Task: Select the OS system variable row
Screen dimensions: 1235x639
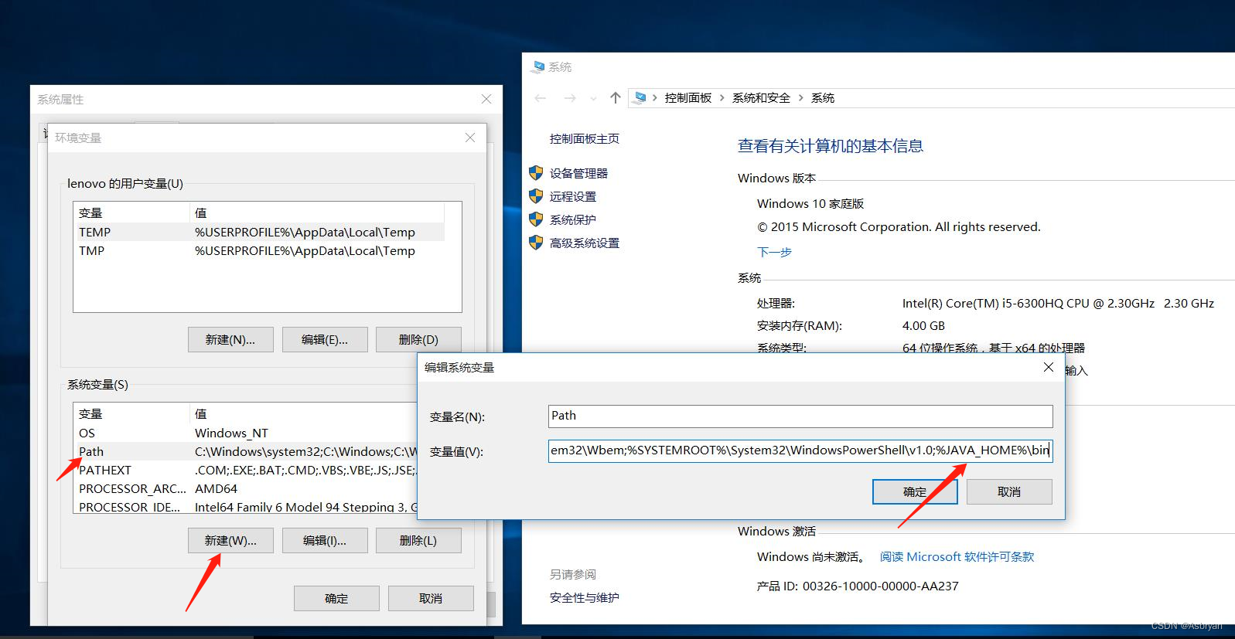Action: point(246,433)
